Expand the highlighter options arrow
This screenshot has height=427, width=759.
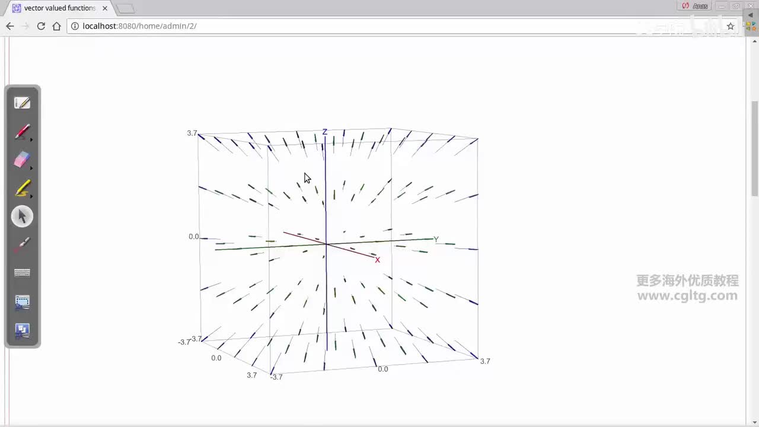[x=31, y=196]
